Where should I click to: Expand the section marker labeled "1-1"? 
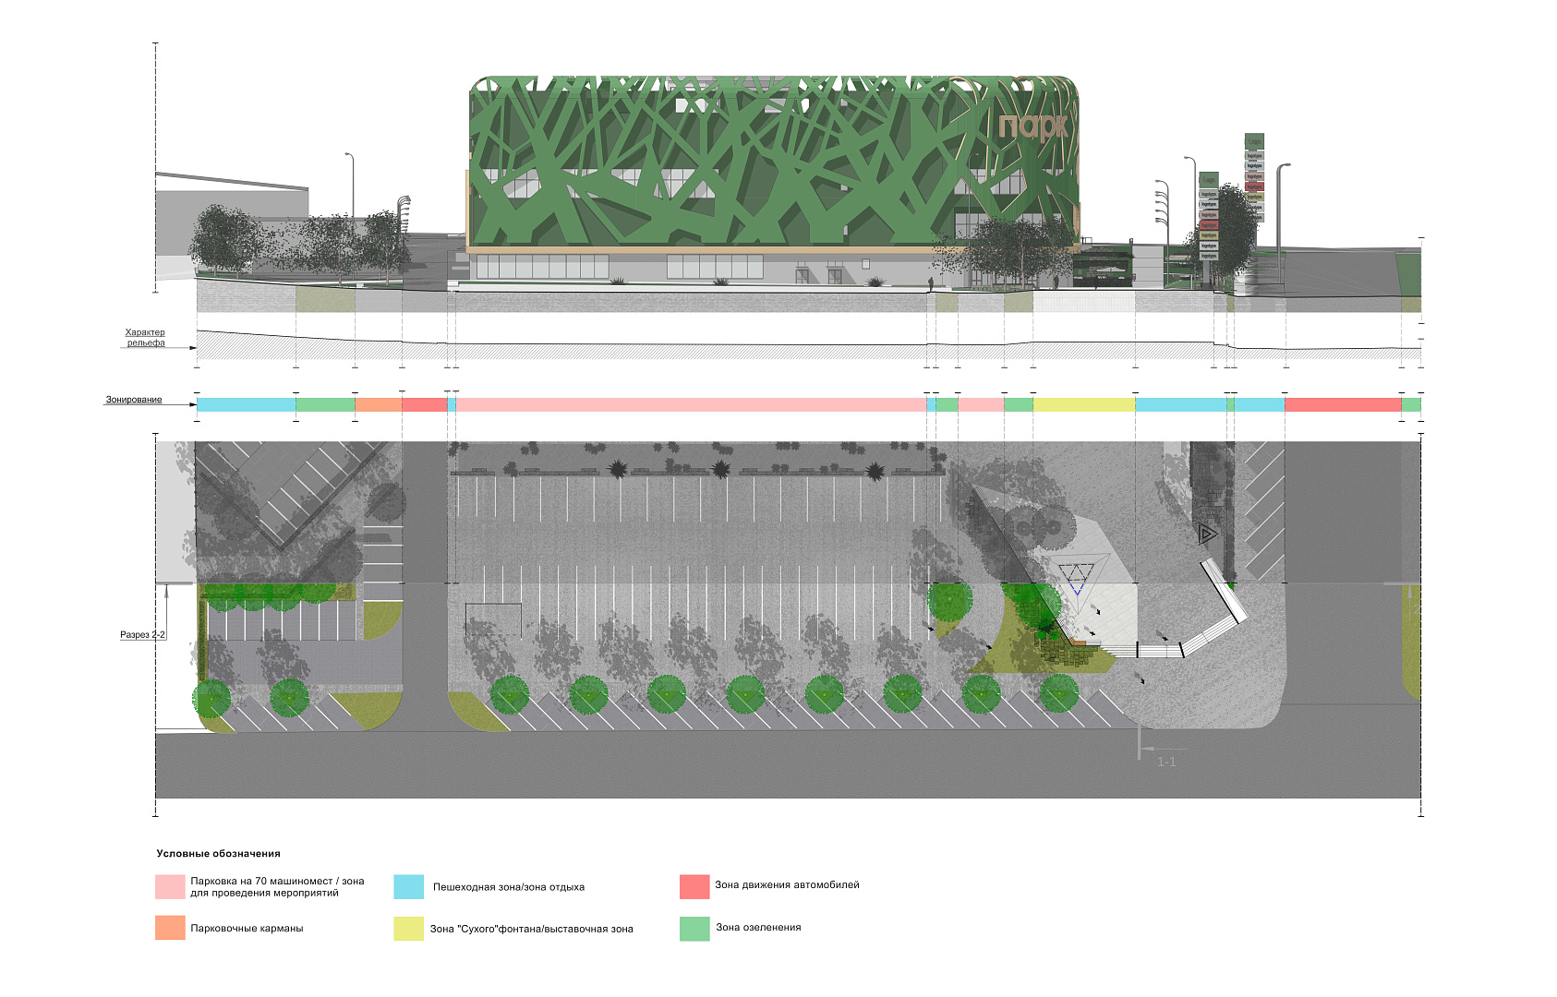(1165, 762)
